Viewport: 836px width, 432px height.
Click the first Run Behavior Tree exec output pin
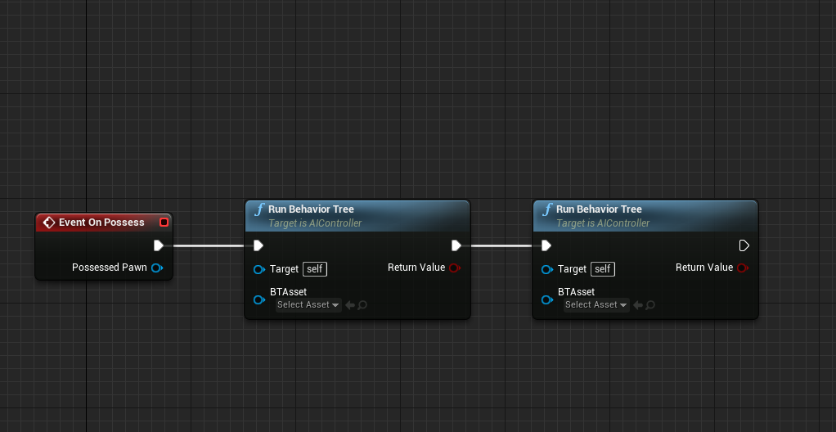coord(456,245)
